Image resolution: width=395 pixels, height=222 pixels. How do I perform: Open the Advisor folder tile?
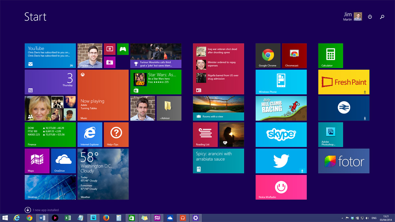[x=169, y=108]
